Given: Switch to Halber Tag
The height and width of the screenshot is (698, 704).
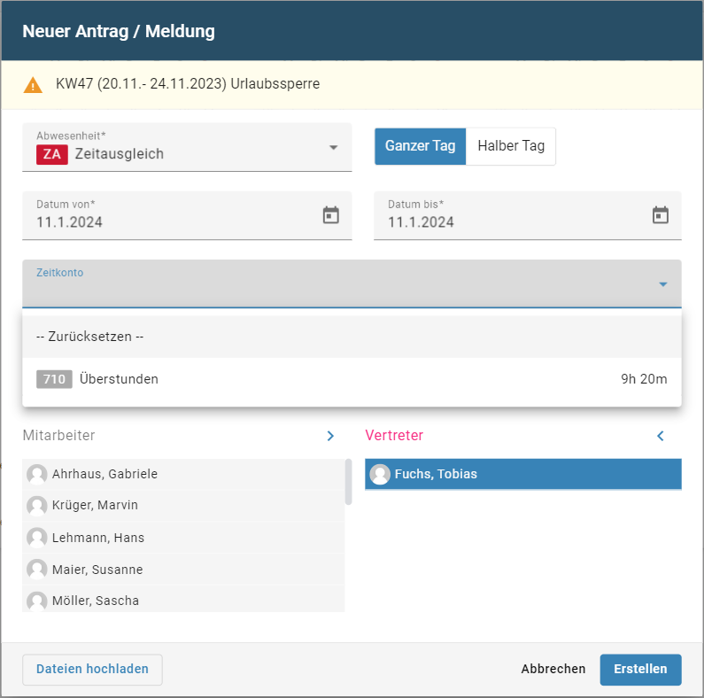Looking at the screenshot, I should pos(511,146).
